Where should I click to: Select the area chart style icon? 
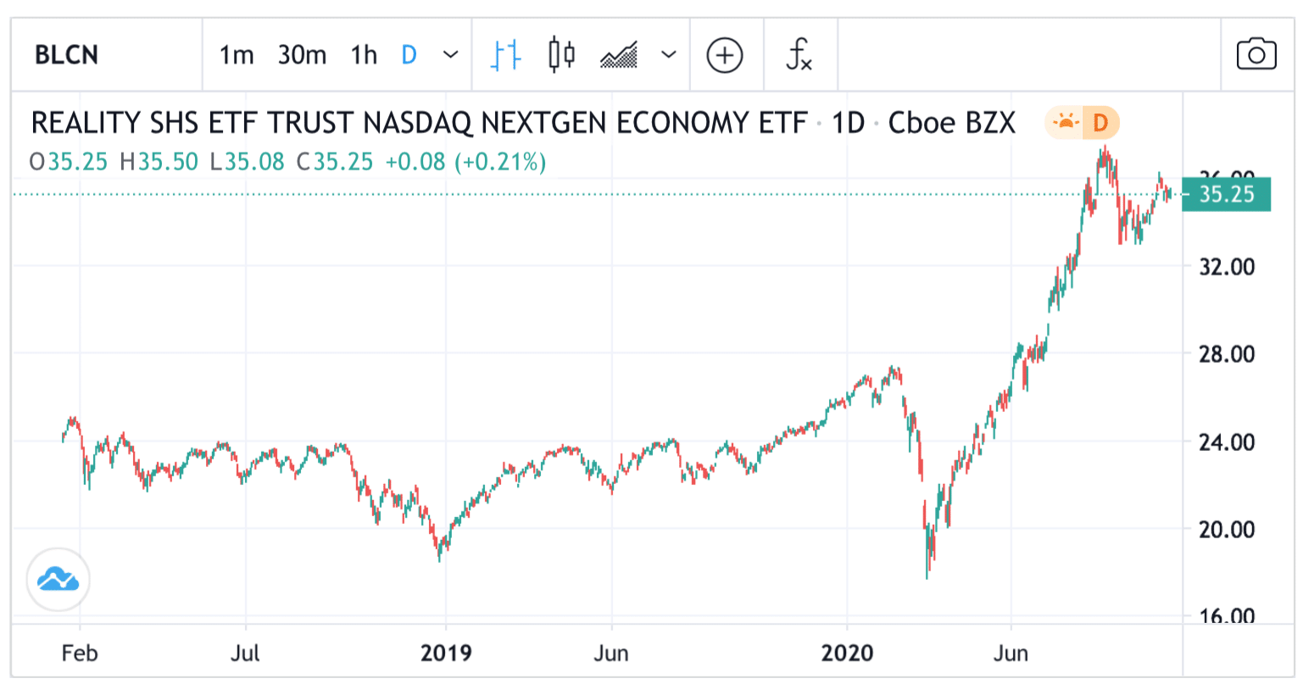click(618, 53)
